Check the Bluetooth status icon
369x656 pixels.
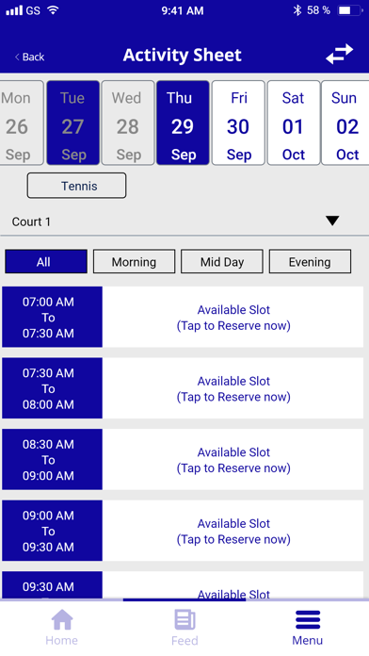pyautogui.click(x=297, y=10)
